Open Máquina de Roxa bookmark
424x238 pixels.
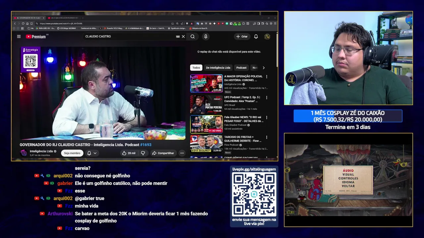[199, 28]
